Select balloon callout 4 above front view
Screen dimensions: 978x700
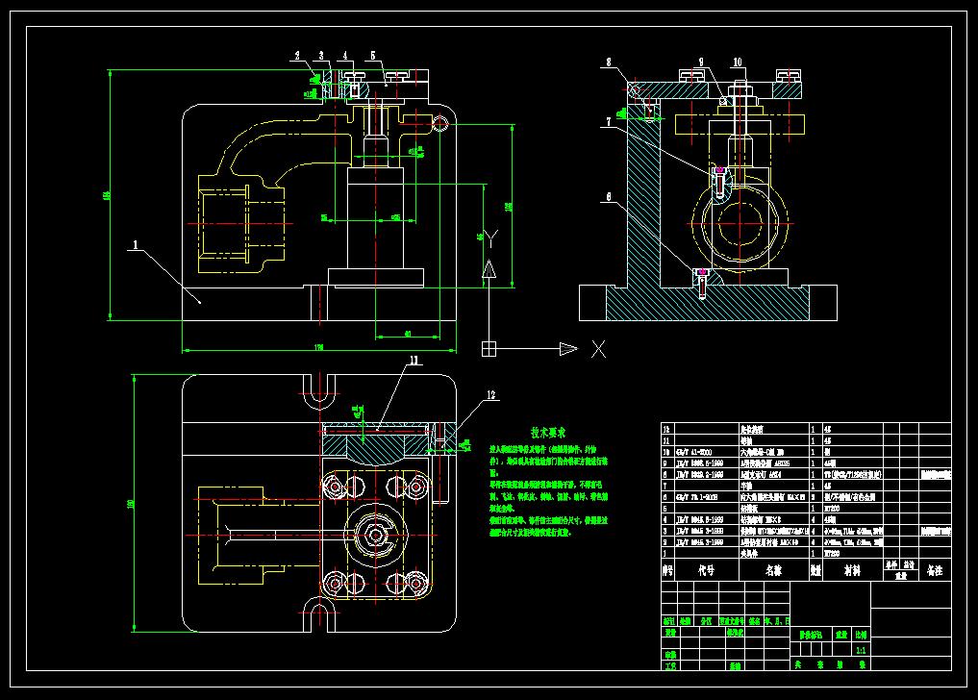[345, 56]
